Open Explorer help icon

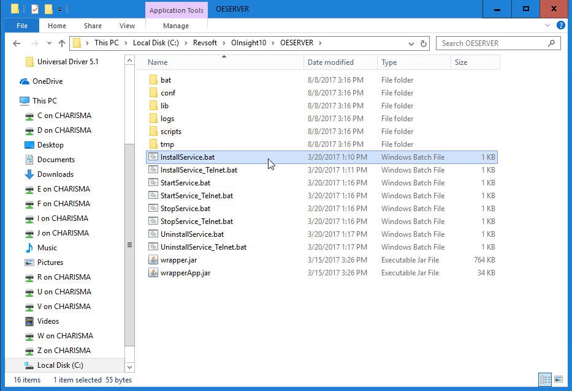(561, 25)
